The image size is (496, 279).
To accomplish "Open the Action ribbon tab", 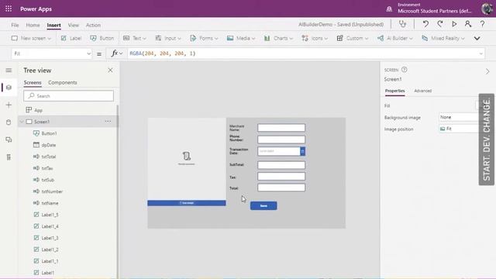I will (x=93, y=25).
